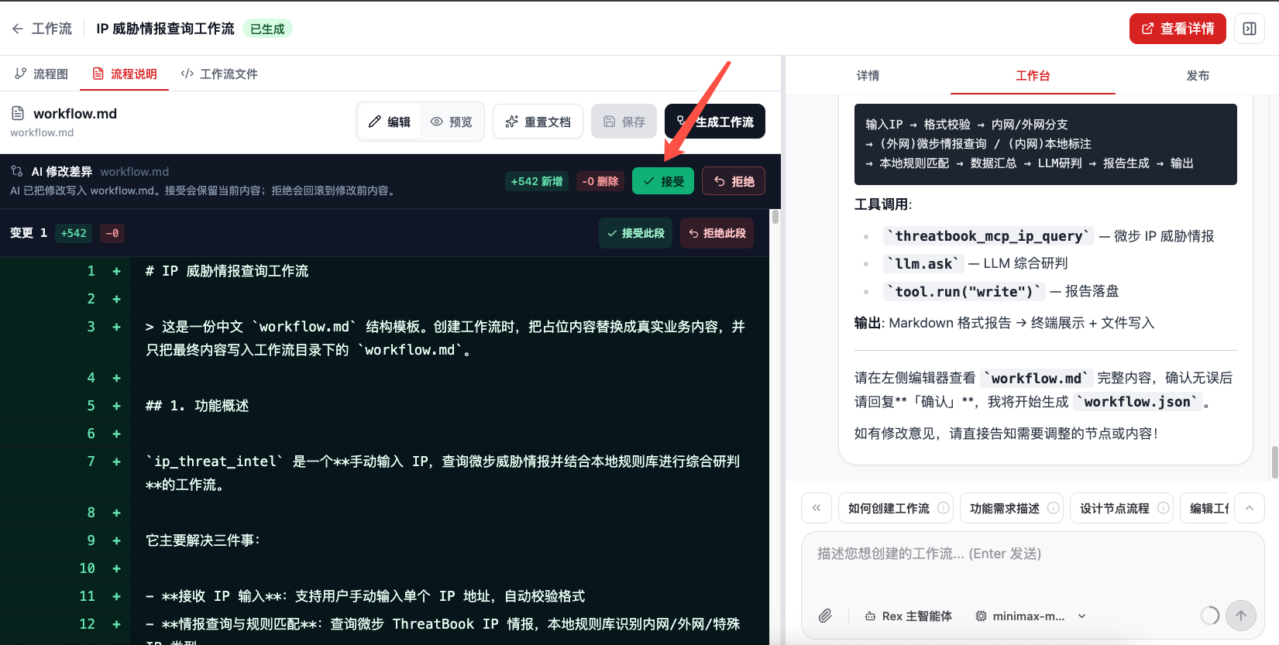
Task: Click the AI 修改差异 compare icon
Action: (x=17, y=171)
